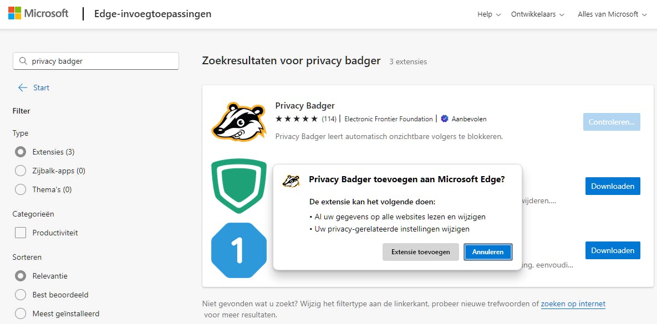Select the Zijbalk-apps radio button
This screenshot has width=657, height=324.
click(21, 171)
